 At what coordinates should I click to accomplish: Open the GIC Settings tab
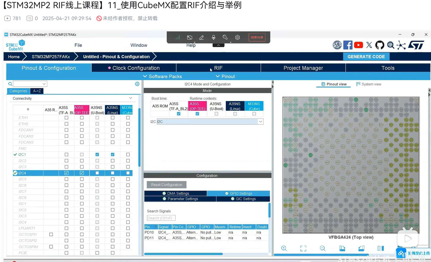coord(243,199)
